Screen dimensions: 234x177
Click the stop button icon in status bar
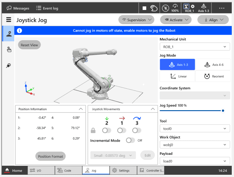[145, 8]
